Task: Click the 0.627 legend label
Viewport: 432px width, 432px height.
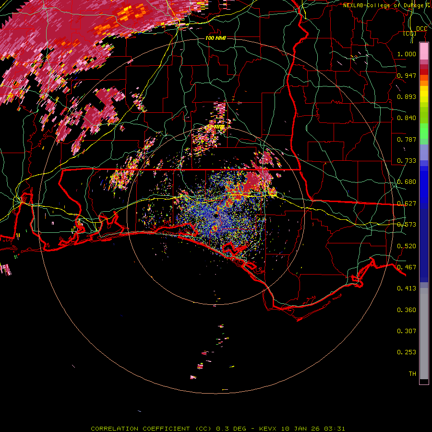Action: coord(407,204)
